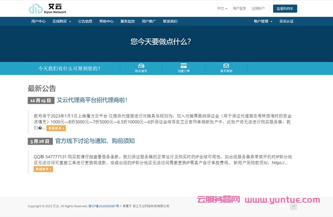Click the 查看购物车 button

point(285,9)
